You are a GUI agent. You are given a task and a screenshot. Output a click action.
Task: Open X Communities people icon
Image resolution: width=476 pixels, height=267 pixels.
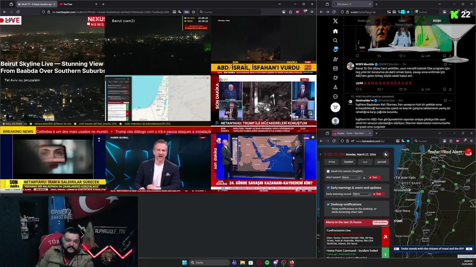coord(335,59)
